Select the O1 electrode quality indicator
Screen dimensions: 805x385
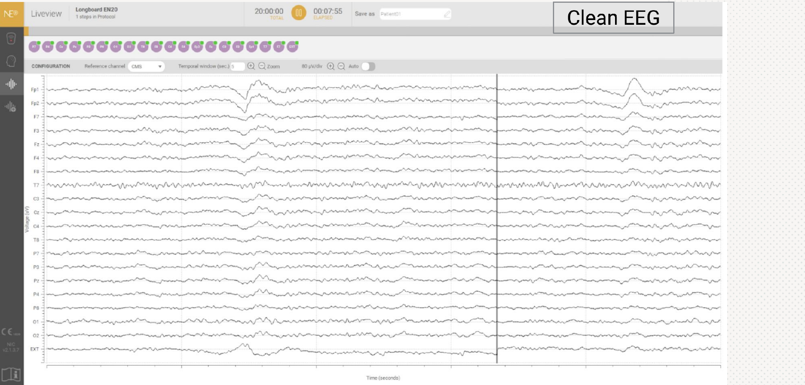coord(116,47)
